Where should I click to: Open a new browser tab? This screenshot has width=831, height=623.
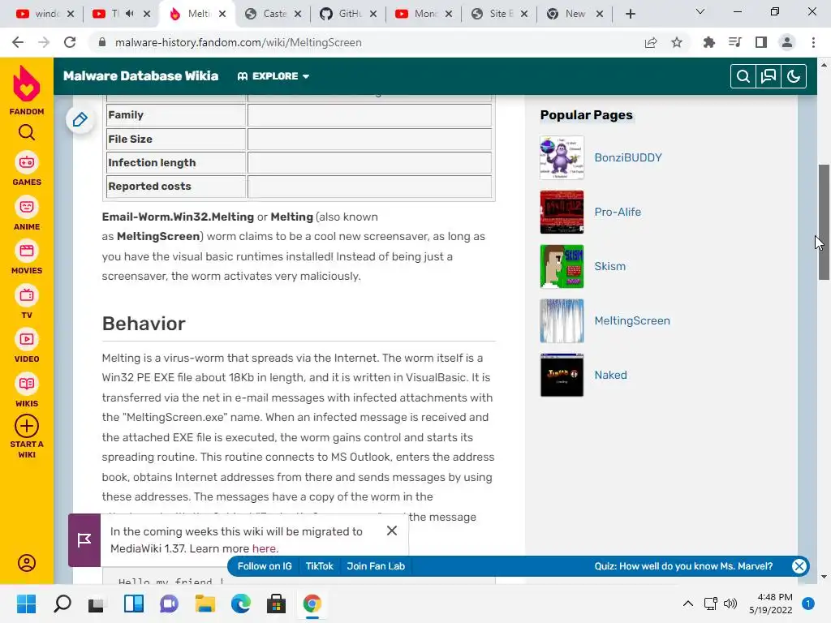630,14
